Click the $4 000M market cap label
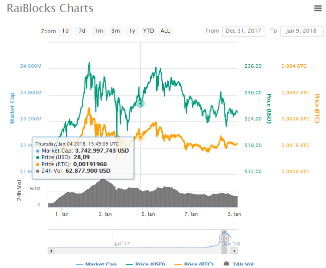This screenshot has height=268, width=326. (x=31, y=93)
